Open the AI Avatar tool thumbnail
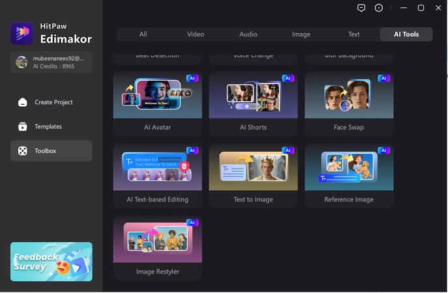 point(157,95)
